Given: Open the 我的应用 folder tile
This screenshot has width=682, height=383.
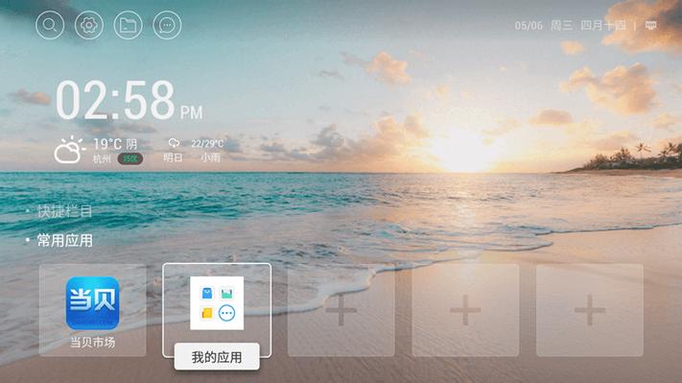Looking at the screenshot, I should click(x=217, y=310).
